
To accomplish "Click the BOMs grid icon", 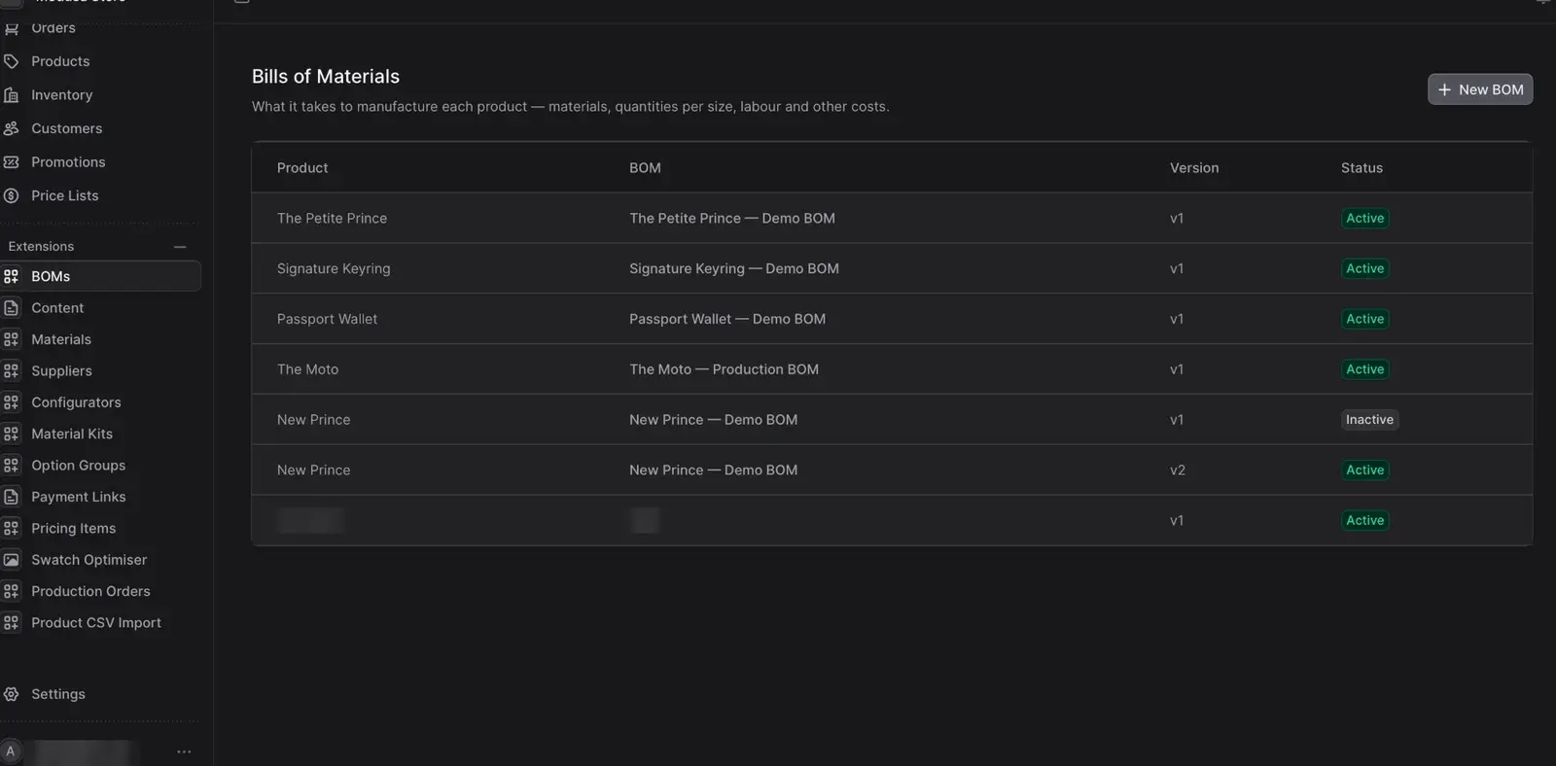I will pyautogui.click(x=11, y=276).
